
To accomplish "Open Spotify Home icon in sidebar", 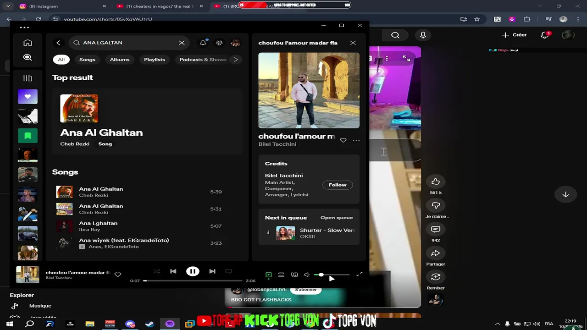I will point(28,43).
